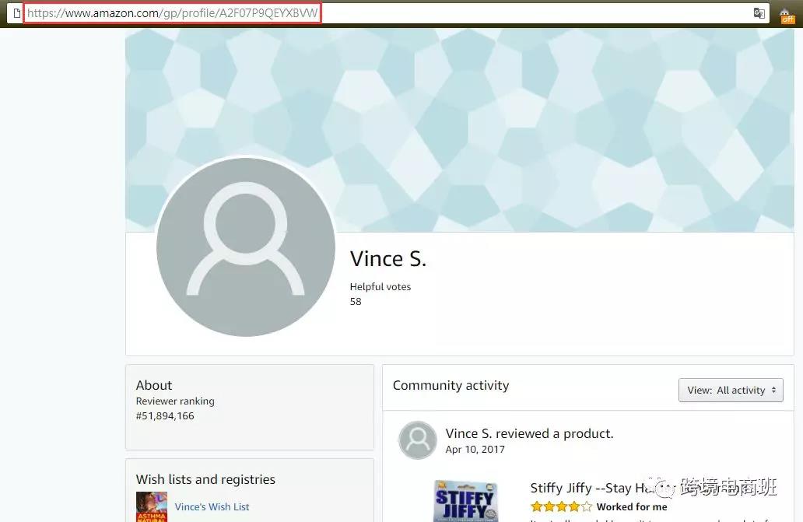Click the orange 'off' extension icon
The height and width of the screenshot is (522, 803).
pos(787,14)
